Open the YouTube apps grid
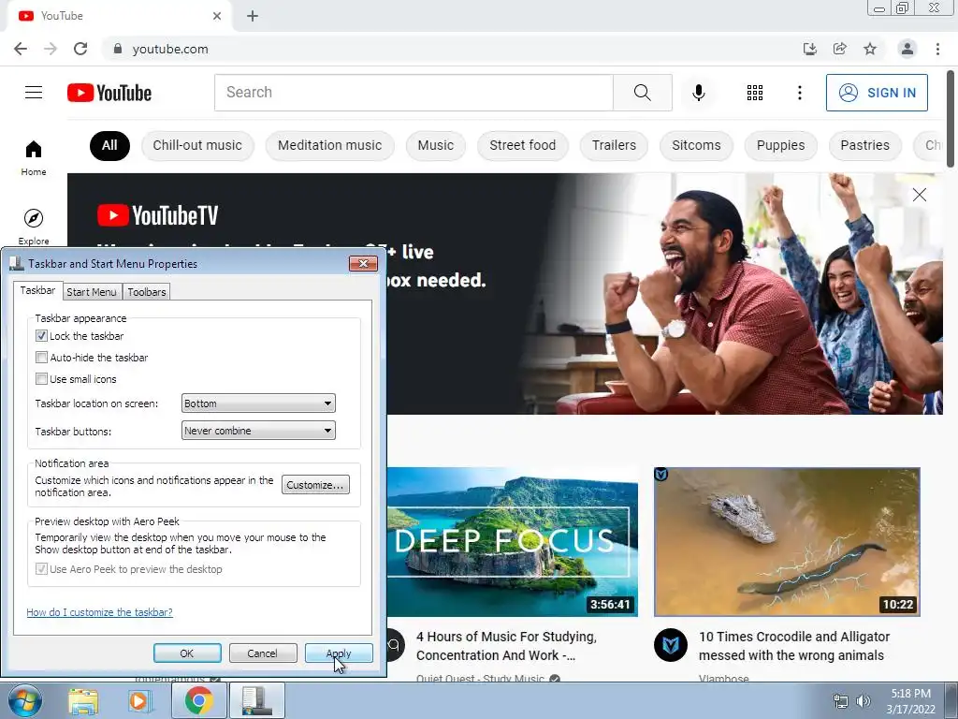Image resolution: width=958 pixels, height=719 pixels. point(755,93)
